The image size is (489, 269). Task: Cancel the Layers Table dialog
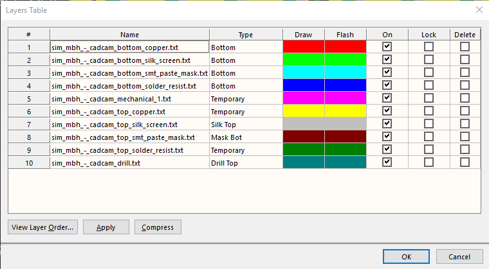pyautogui.click(x=459, y=256)
